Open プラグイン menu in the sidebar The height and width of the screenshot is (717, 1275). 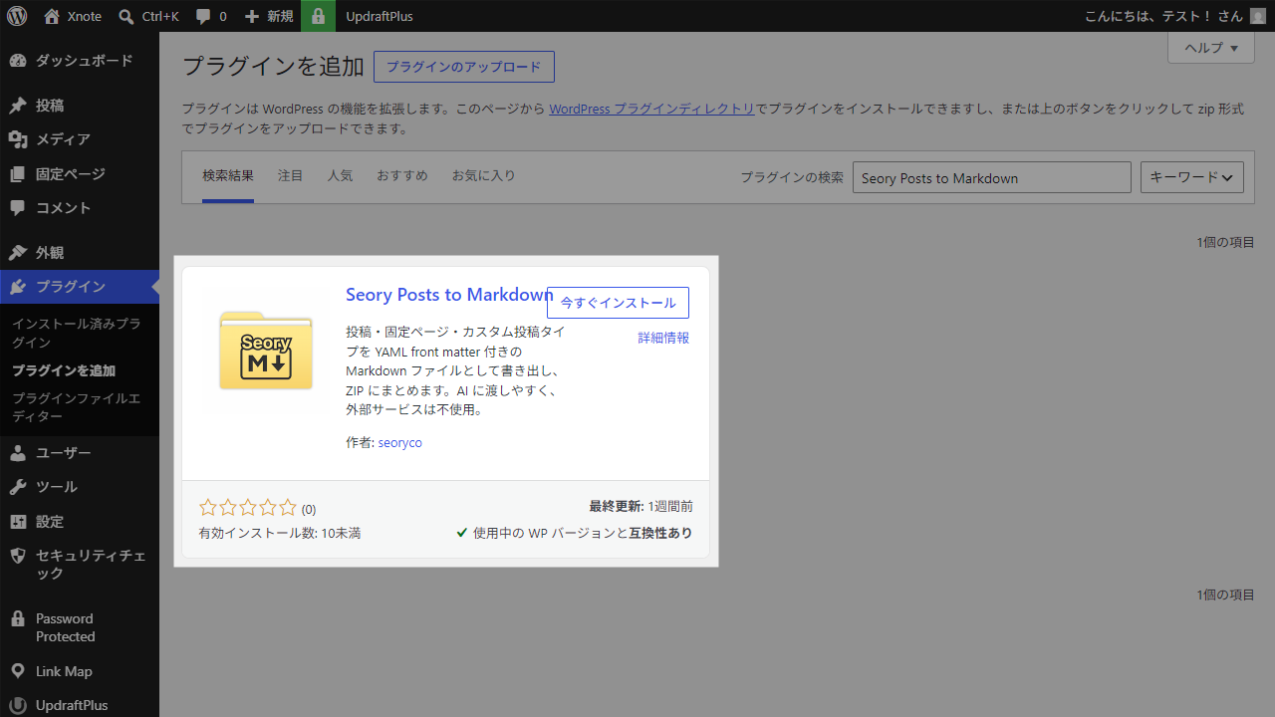(x=80, y=287)
